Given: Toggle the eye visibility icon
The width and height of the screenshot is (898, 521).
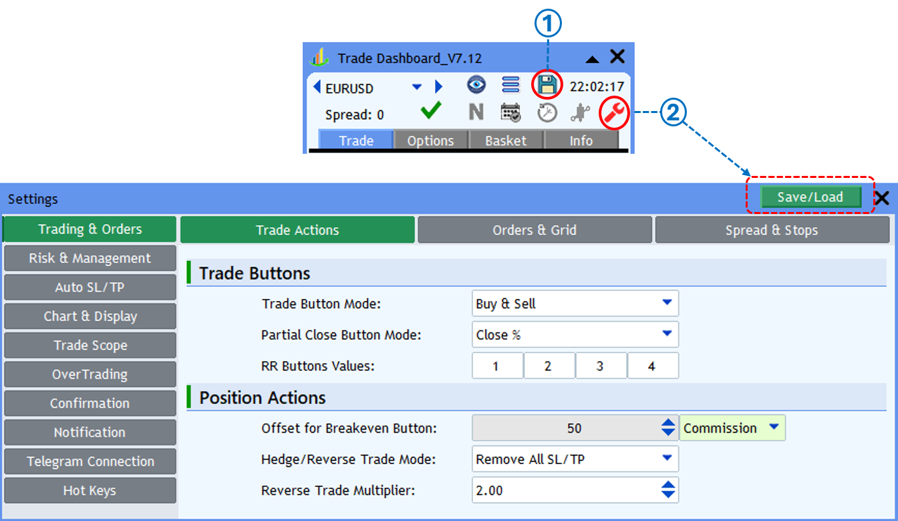Looking at the screenshot, I should [476, 85].
